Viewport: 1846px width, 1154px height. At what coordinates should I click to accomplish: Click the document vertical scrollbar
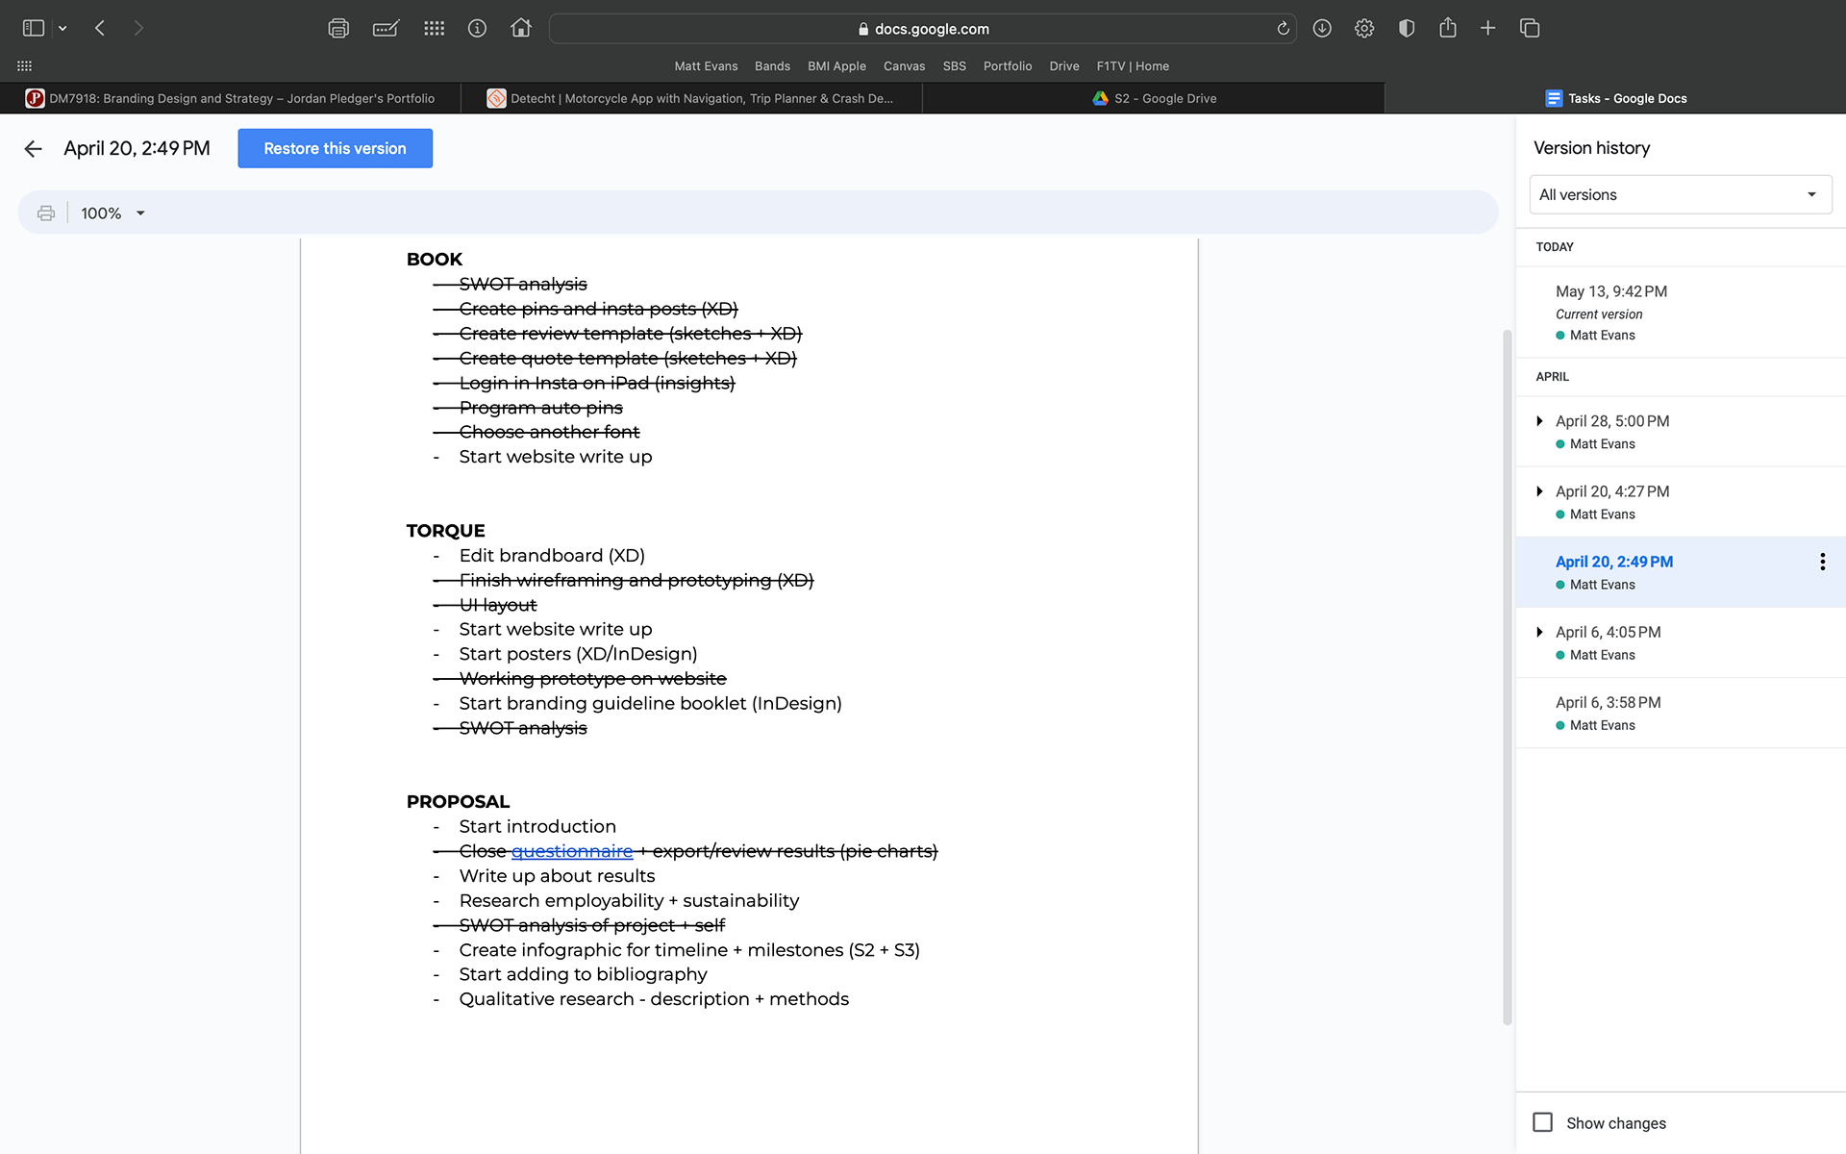tap(1507, 678)
